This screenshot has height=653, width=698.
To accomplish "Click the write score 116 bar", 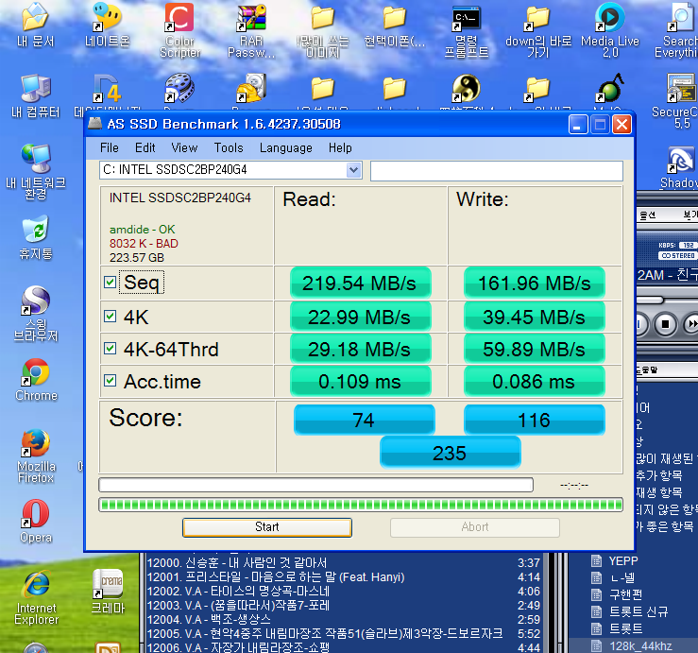I will [x=535, y=420].
